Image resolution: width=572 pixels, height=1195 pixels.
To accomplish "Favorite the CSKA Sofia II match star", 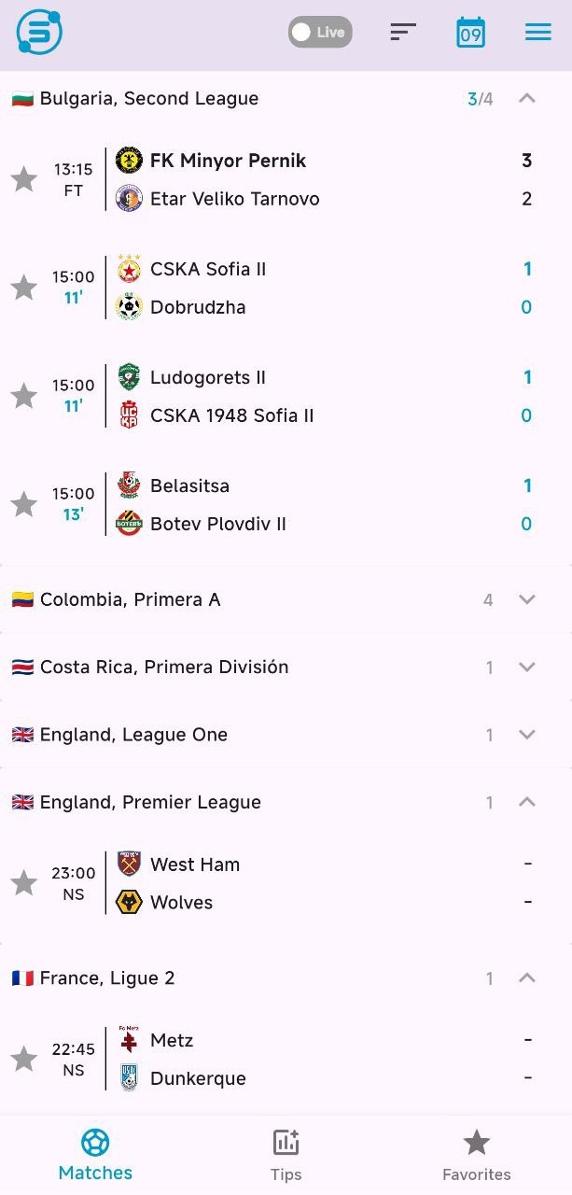I will [23, 288].
